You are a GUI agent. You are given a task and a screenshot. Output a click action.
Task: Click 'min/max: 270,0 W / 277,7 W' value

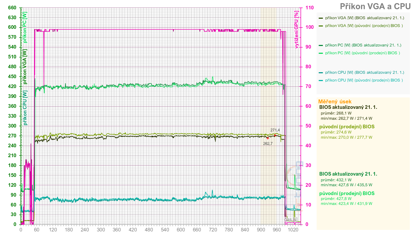coord(346,137)
